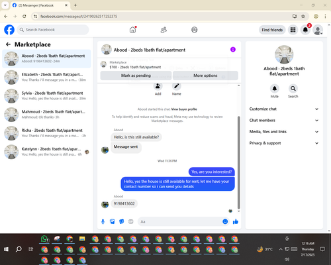Click the voice clip microphone icon

(103, 221)
